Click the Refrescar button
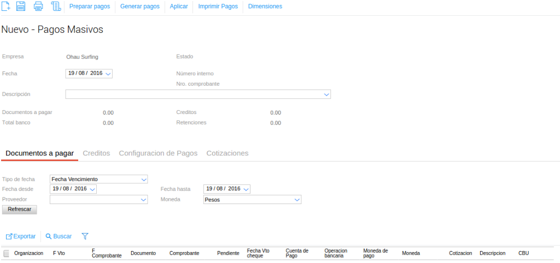This screenshot has height=263, width=560. (20, 210)
